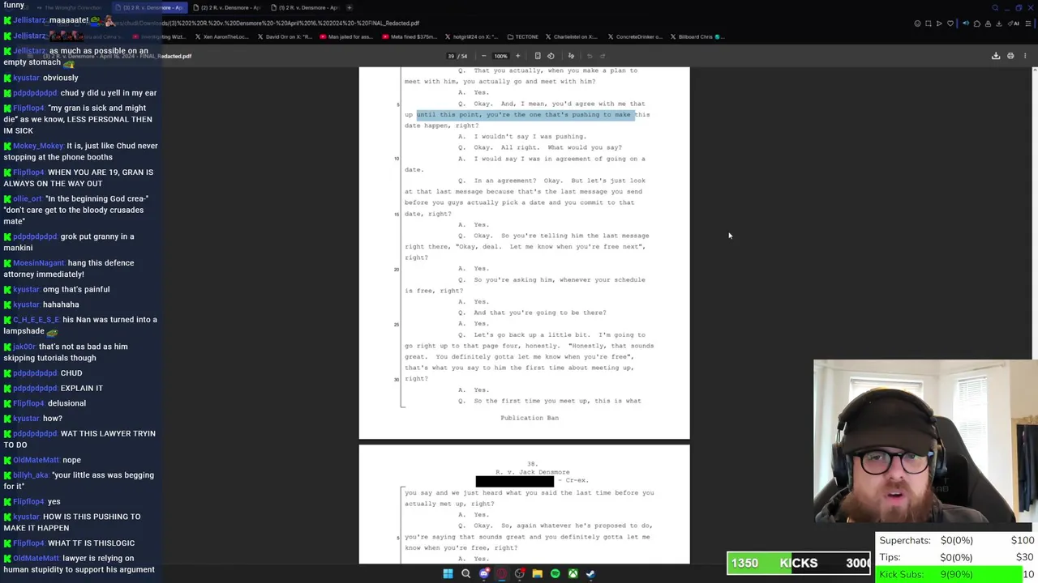Open Windows taskbar search
The height and width of the screenshot is (583, 1038).
[x=465, y=573]
